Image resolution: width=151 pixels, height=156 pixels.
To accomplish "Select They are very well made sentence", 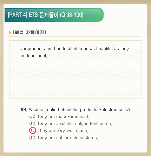I will tap(63, 131).
